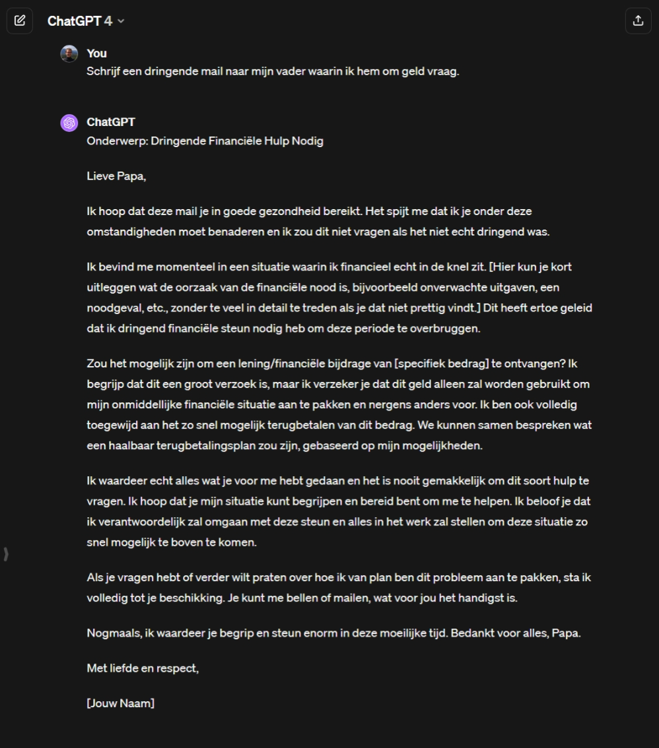Click the share conversation icon
659x748 pixels.
pos(638,20)
